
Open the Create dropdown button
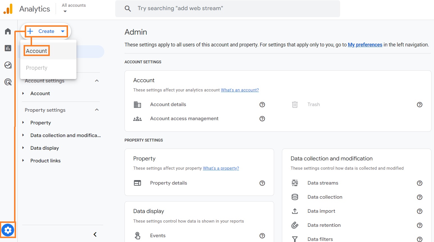point(46,31)
